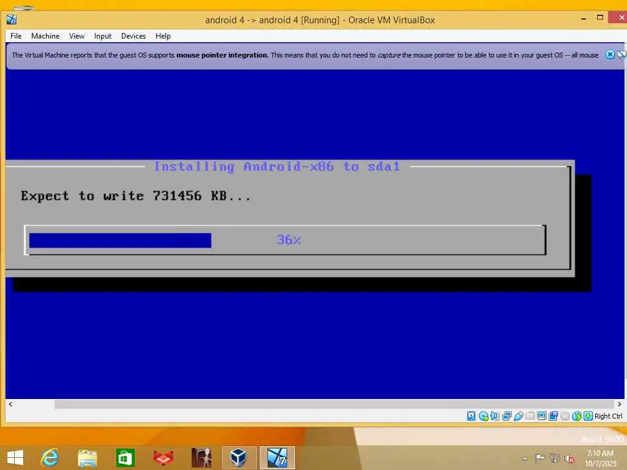The height and width of the screenshot is (470, 627).
Task: Open the Input menu
Action: coord(103,36)
